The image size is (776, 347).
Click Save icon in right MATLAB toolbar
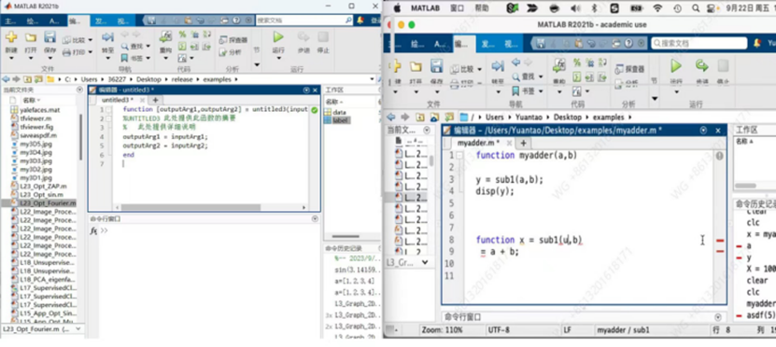click(x=436, y=66)
